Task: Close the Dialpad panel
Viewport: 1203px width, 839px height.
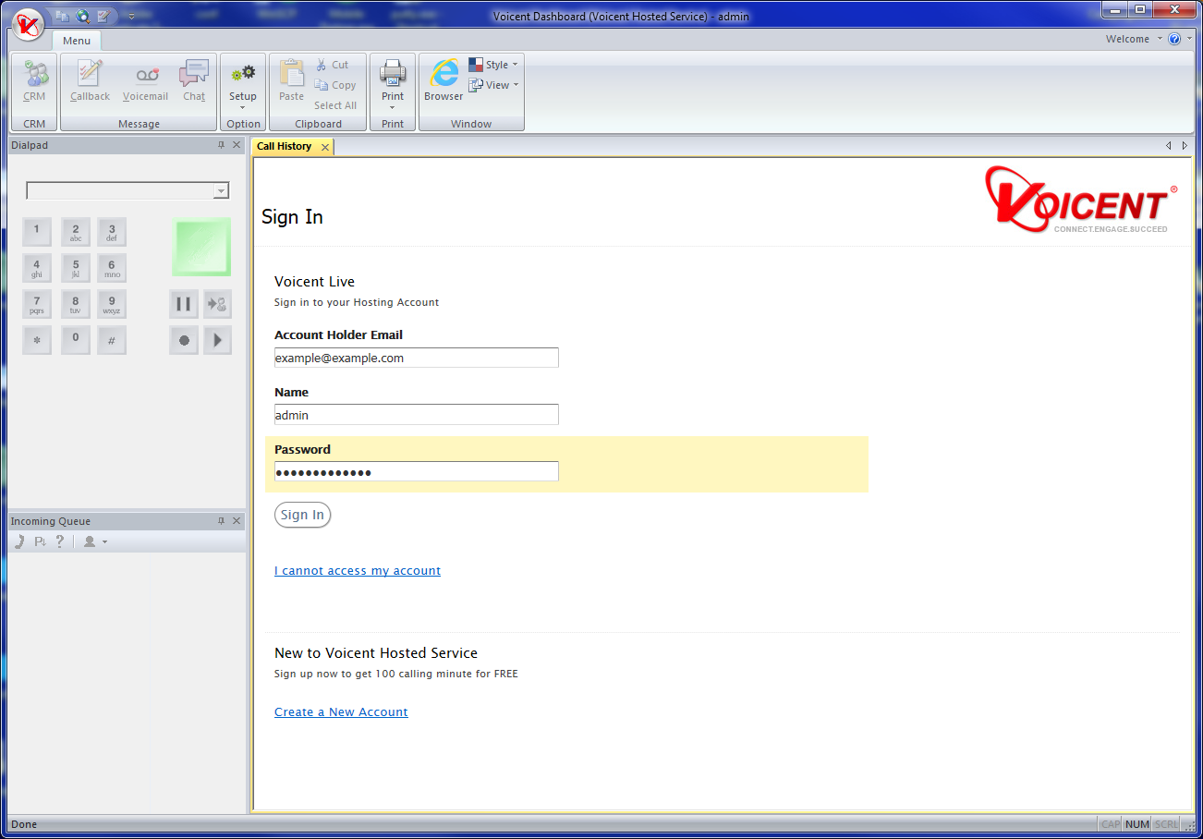Action: pyautogui.click(x=237, y=145)
